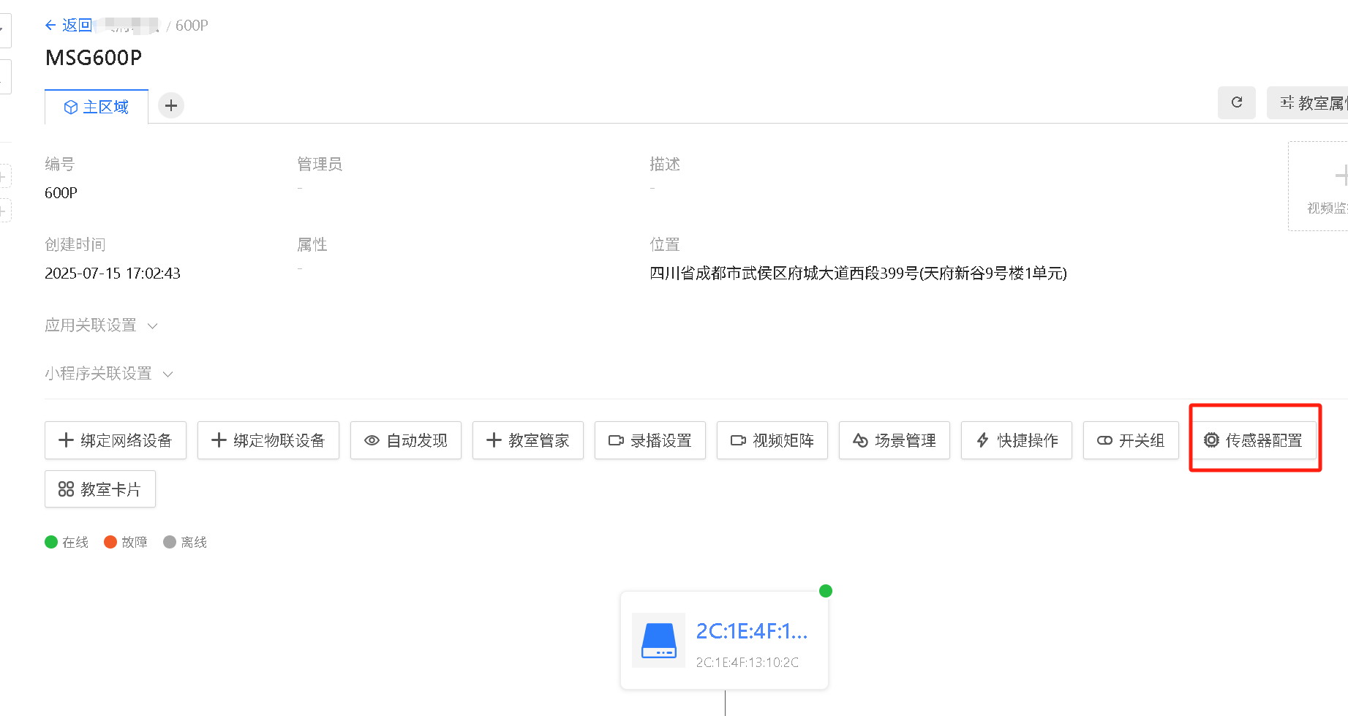The height and width of the screenshot is (716, 1348).
Task: Click the back arrow 返回 link
Action: [69, 26]
